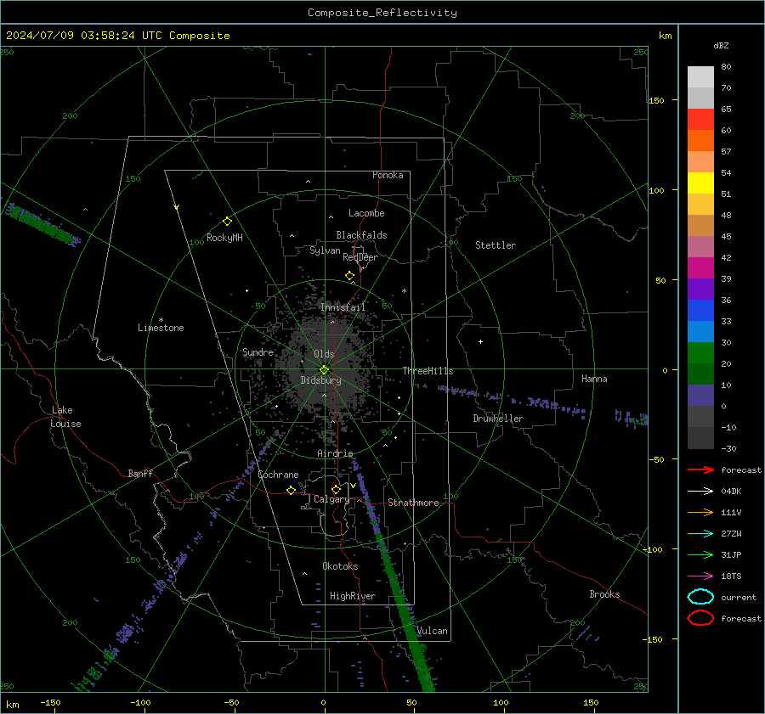
Task: Click the Olds city label
Action: 324,354
